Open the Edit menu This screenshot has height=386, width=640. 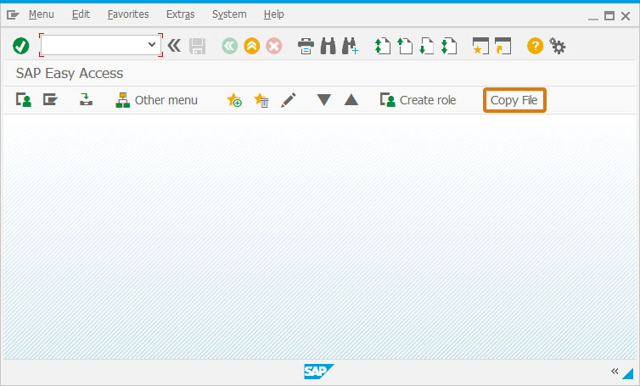click(81, 14)
